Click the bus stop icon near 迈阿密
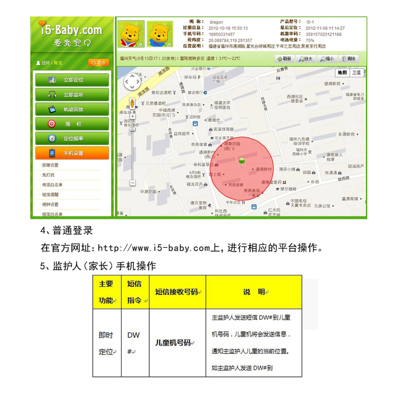This screenshot has height=397, width=397. click(195, 124)
